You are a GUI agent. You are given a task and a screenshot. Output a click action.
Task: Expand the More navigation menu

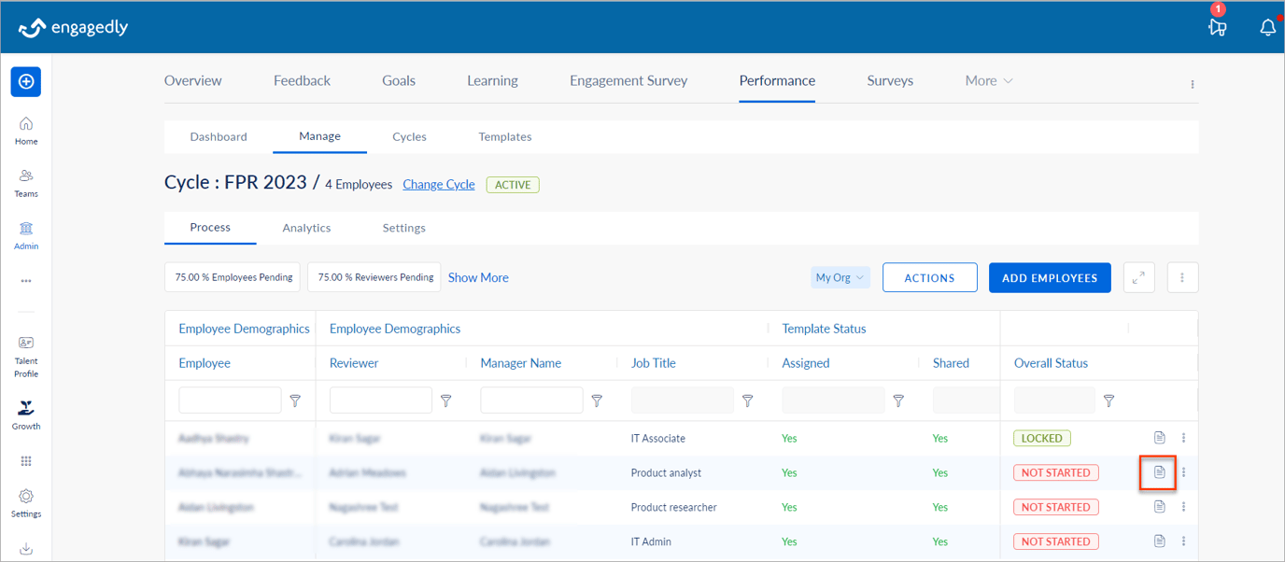click(x=989, y=81)
